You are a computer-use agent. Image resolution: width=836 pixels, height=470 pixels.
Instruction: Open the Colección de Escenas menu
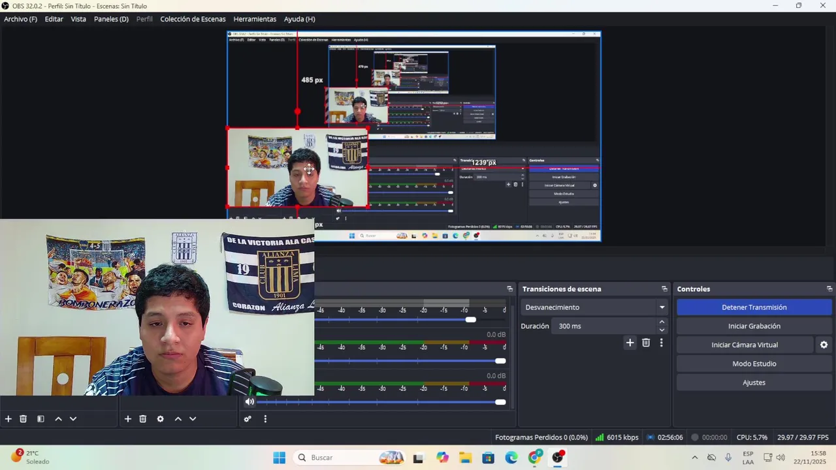[x=193, y=19]
